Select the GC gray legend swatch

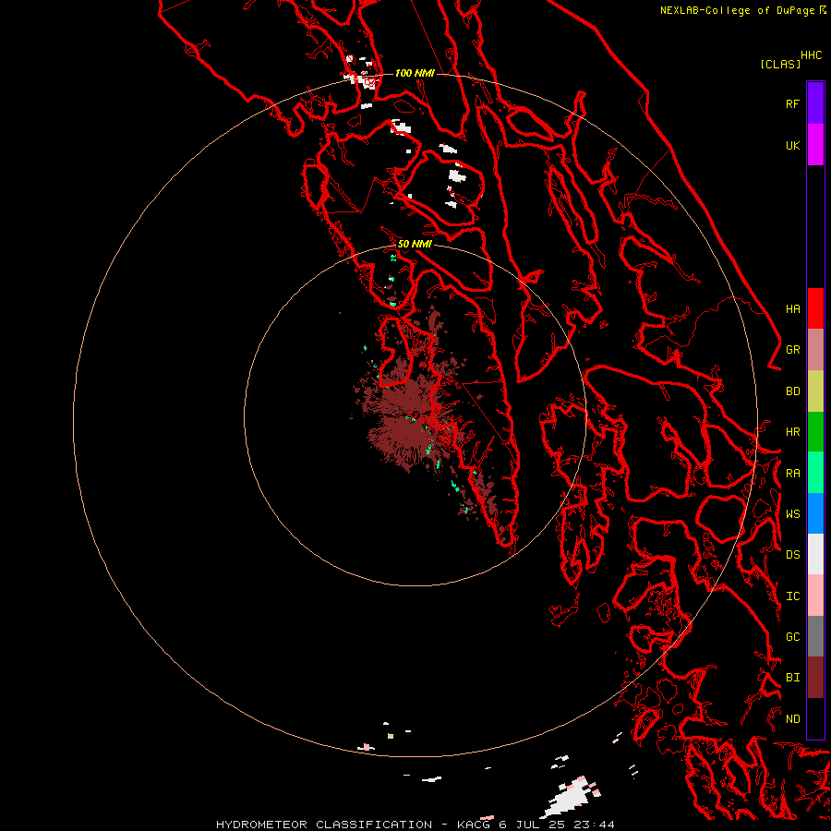(x=815, y=636)
